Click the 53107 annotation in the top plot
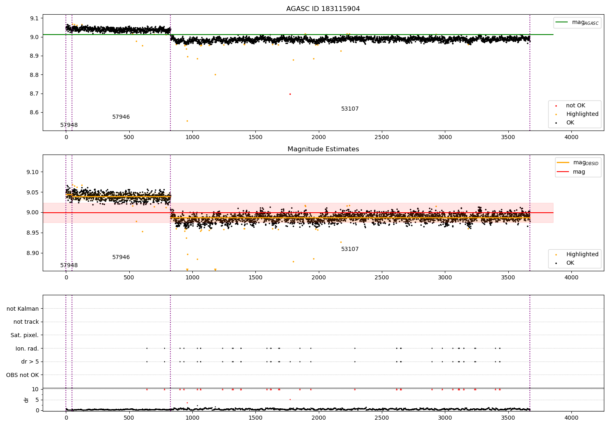 pos(350,109)
